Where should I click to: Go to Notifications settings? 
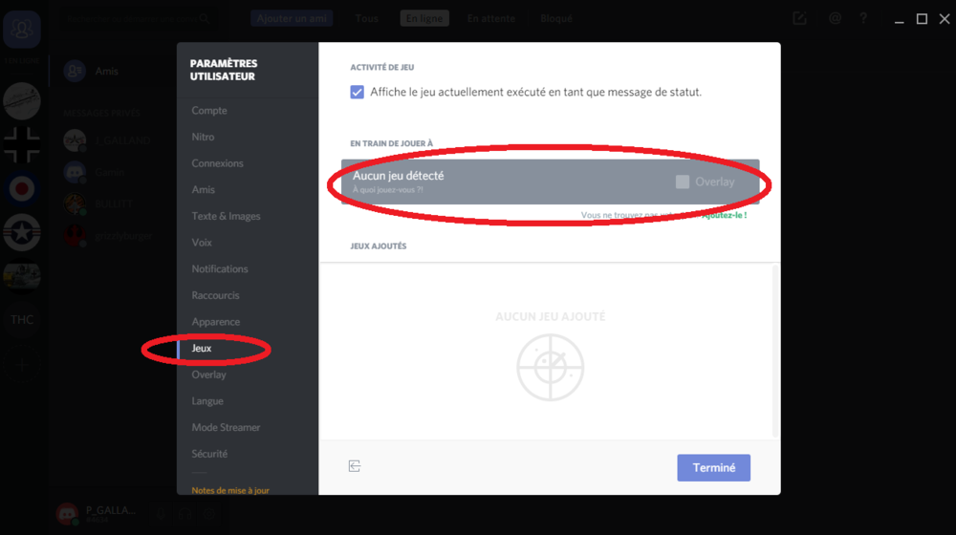coord(220,268)
